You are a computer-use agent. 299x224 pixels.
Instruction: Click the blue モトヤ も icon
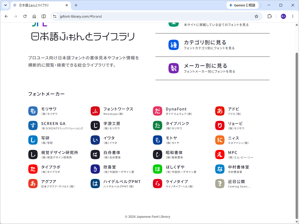click(x=158, y=140)
